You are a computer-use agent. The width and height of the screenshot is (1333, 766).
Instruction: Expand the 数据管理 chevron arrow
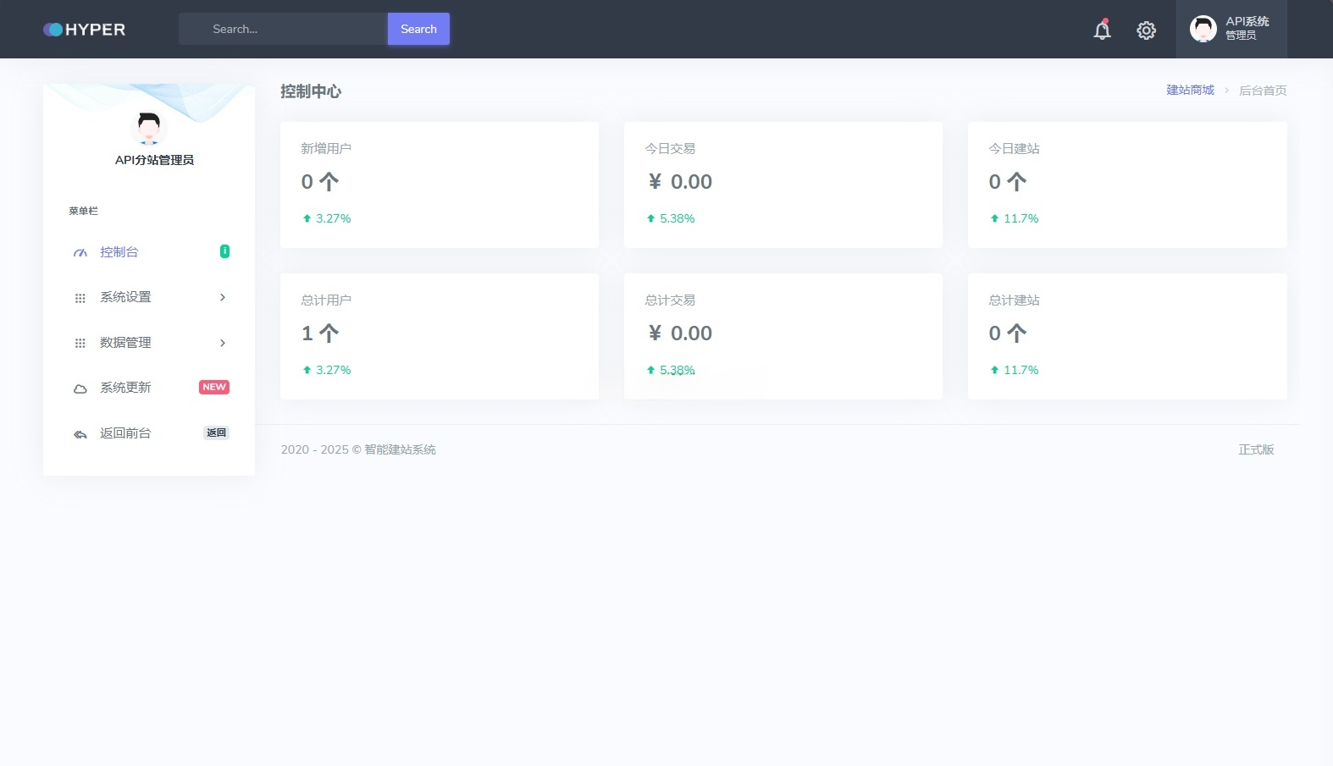[223, 343]
